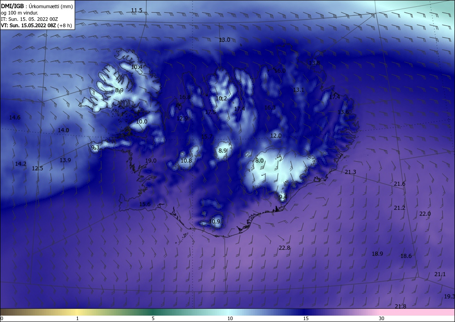
Task: Select the 30 label on the color scale
Action: tap(382, 319)
